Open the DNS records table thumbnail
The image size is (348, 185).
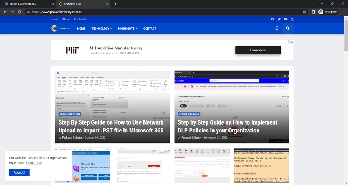(x=202, y=165)
